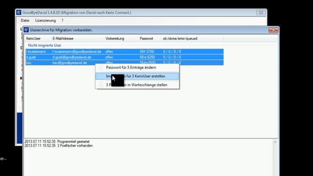Image resolution: width=313 pixels, height=176 pixels.
Task: Close the Userarchive für Migration dialog
Action: point(273,30)
